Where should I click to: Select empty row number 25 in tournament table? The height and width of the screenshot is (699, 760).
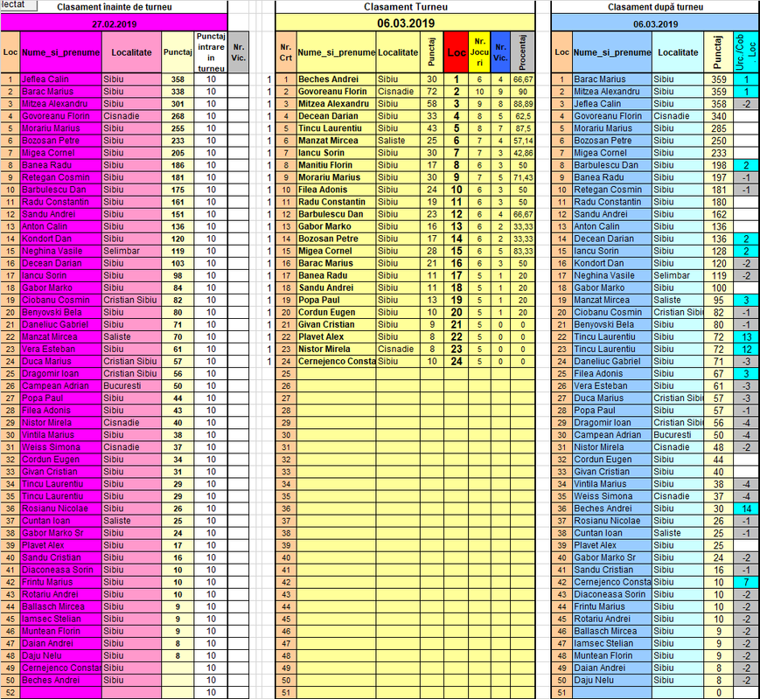286,374
